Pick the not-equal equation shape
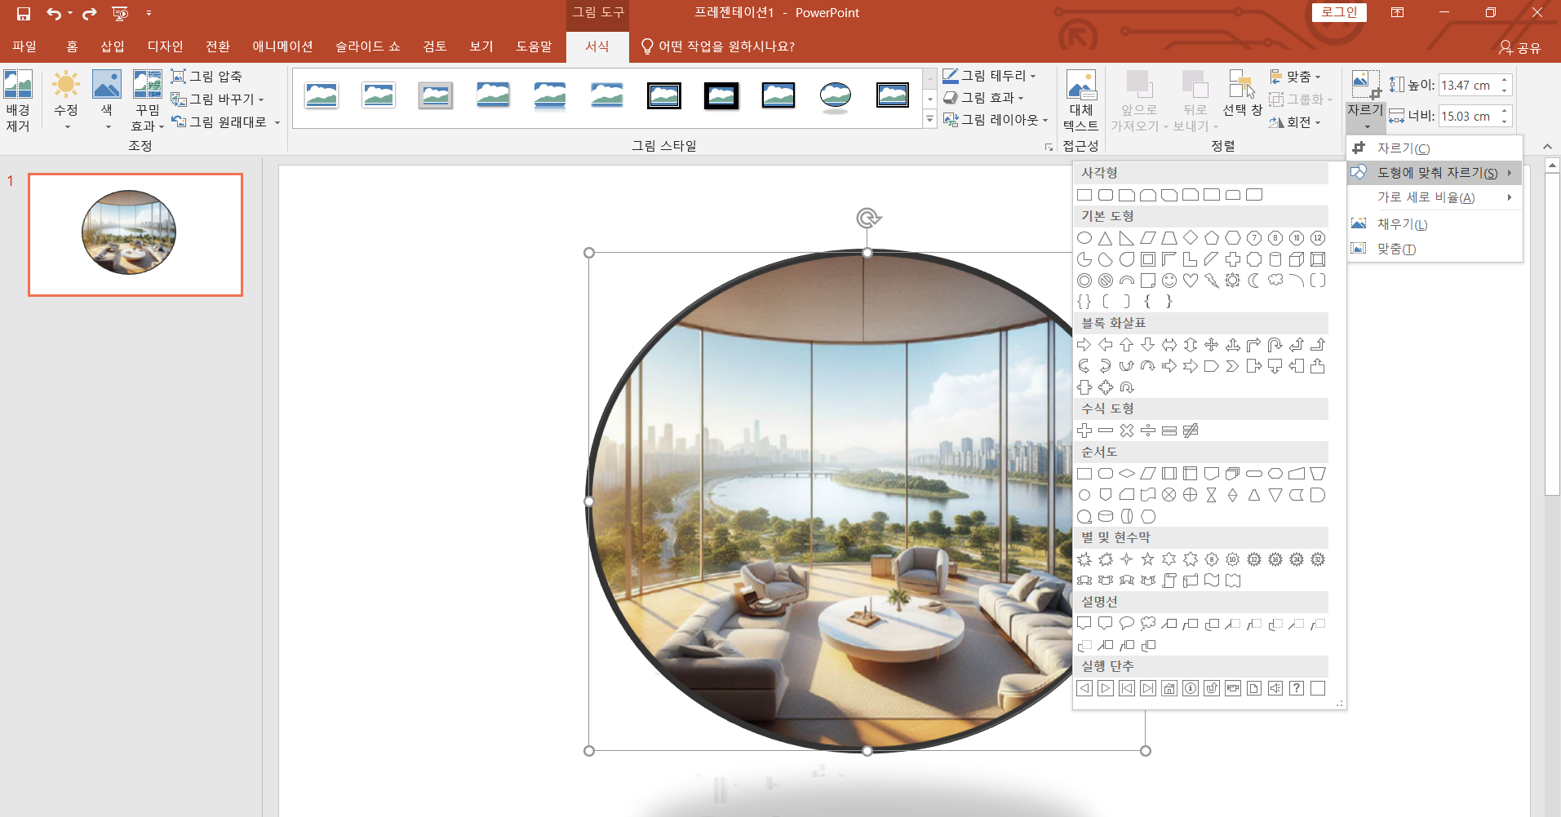Screen dimensions: 1561x817 coord(1191,431)
